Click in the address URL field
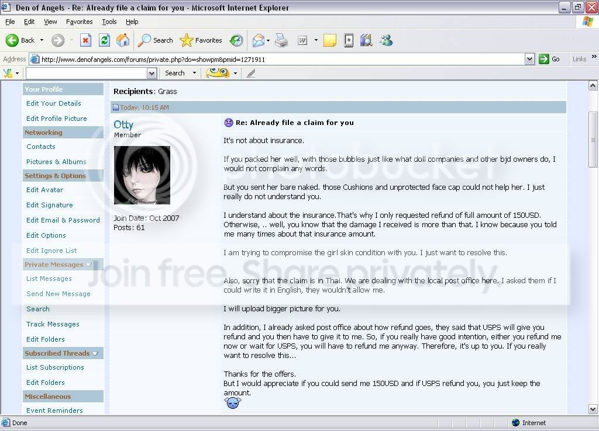This screenshot has height=431, width=599. point(283,59)
